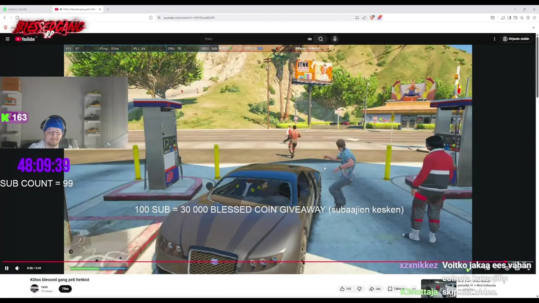Open options menu for recommended video
Viewport: 539px width, 303px height.
point(504,282)
